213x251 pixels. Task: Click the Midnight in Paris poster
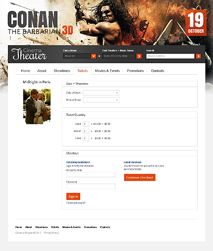click(x=37, y=106)
